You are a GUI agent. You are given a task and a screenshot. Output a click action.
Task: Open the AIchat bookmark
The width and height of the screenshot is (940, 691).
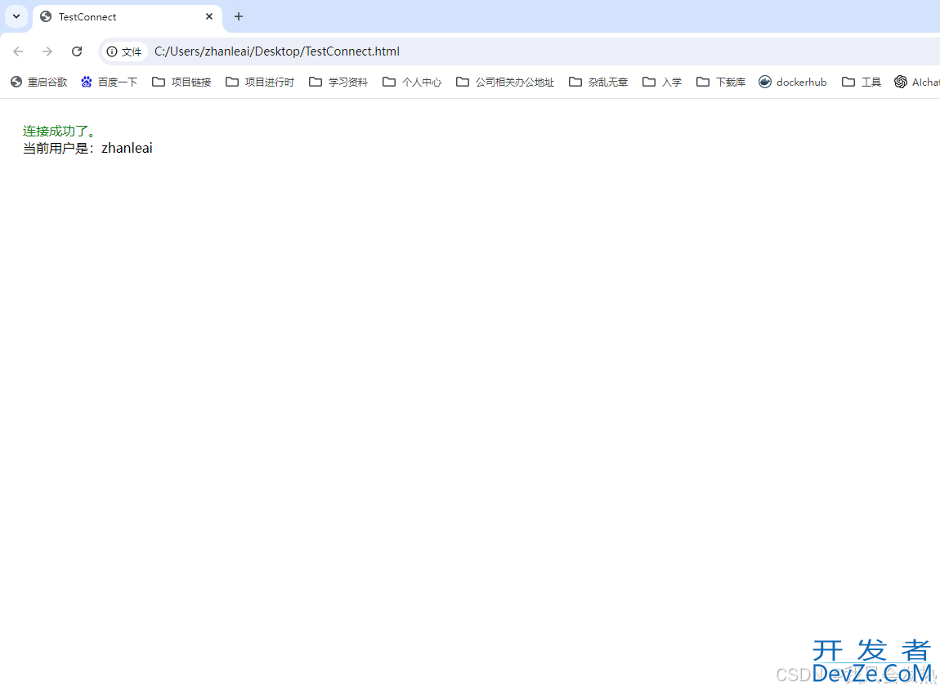pos(916,82)
